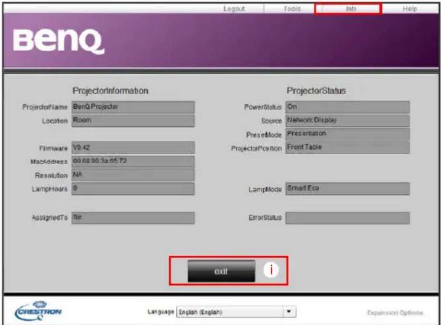
Task: Click the exit button
Action: 221,271
